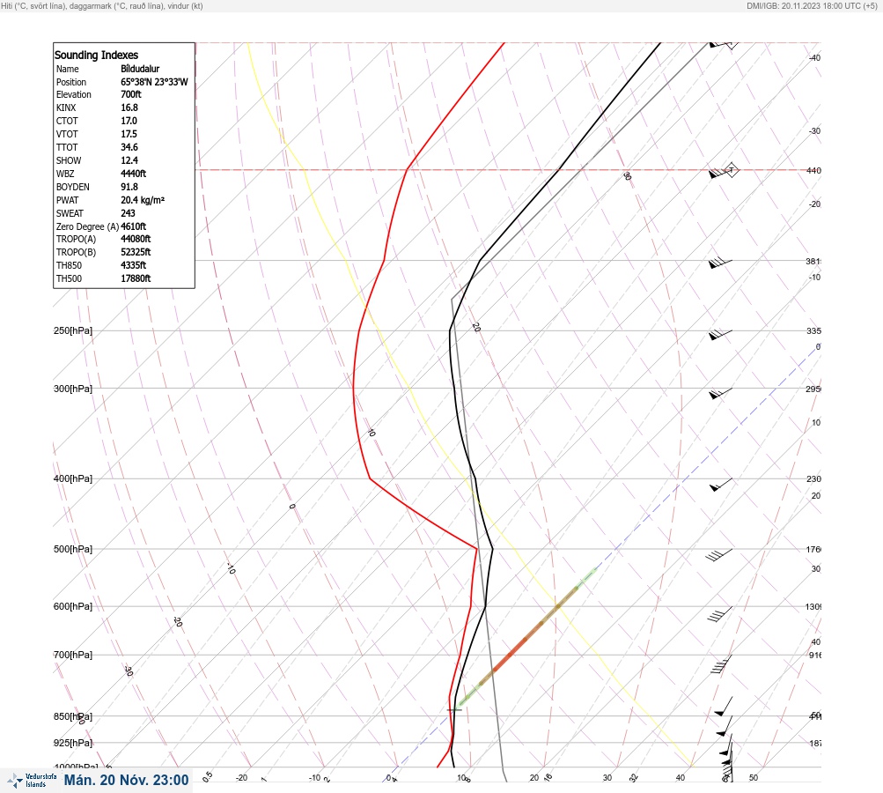Click the elevation value '700ft'

(130, 94)
